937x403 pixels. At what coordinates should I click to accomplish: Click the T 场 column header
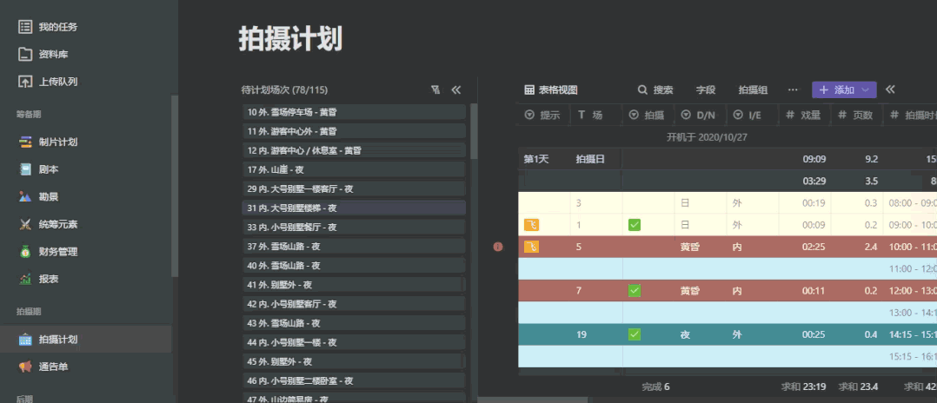pyautogui.click(x=595, y=116)
